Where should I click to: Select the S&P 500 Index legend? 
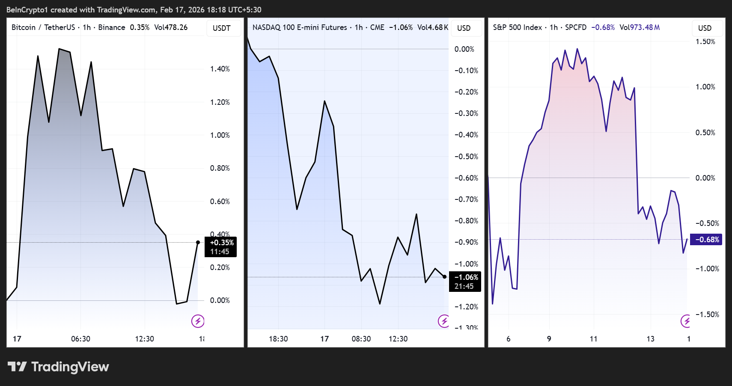point(518,27)
